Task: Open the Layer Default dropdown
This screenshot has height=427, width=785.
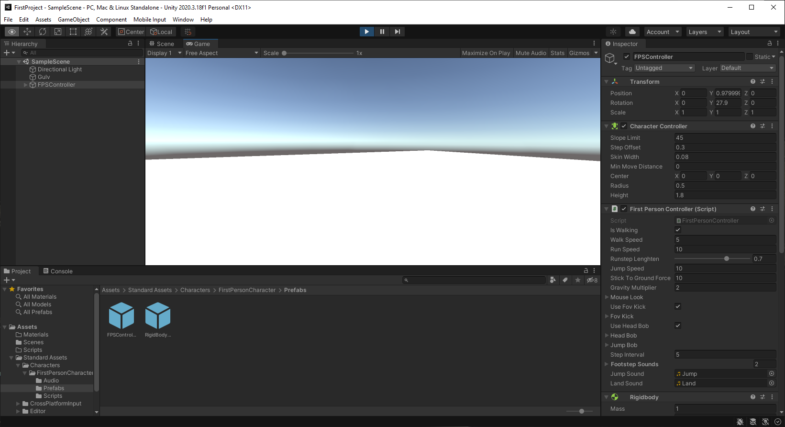Action: click(748, 68)
